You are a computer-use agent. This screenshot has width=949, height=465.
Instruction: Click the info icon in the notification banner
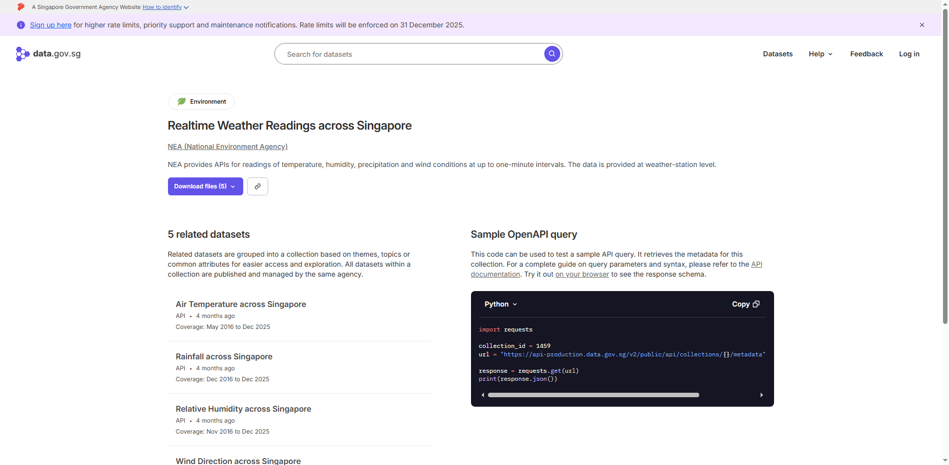20,25
